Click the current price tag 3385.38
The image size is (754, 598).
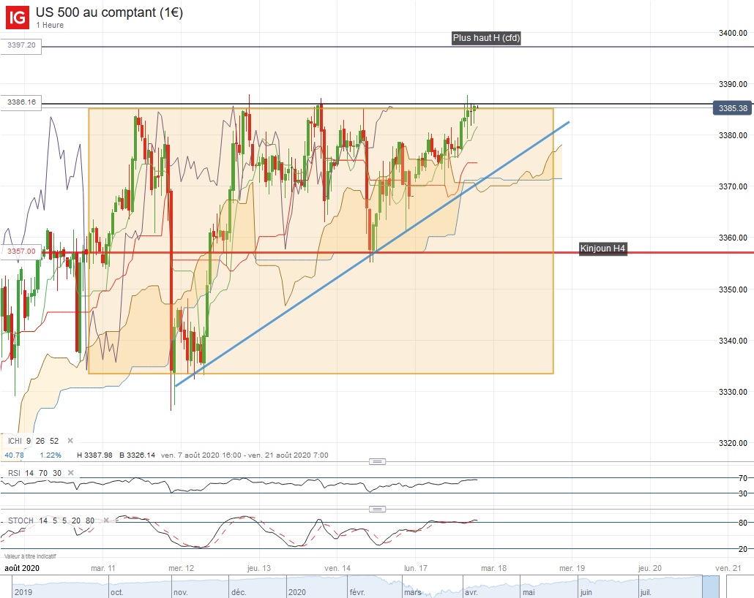(733, 108)
